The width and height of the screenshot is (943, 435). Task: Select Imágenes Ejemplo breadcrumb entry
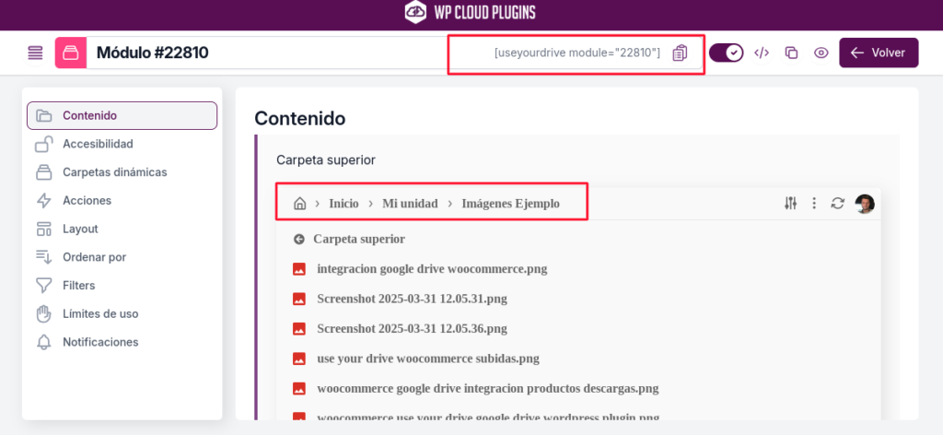[510, 204]
